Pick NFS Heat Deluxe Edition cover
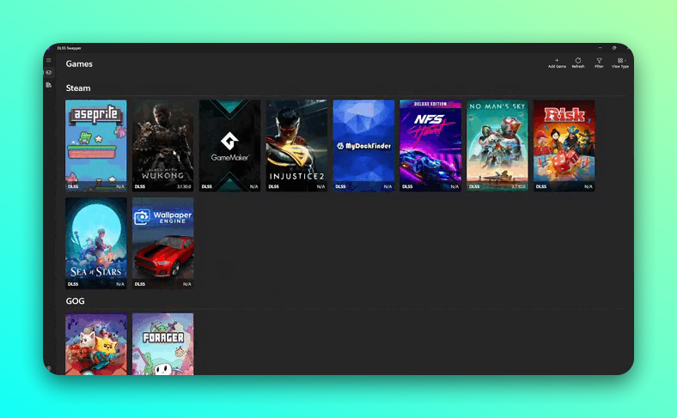Viewport: 677px width, 418px height. 430,144
